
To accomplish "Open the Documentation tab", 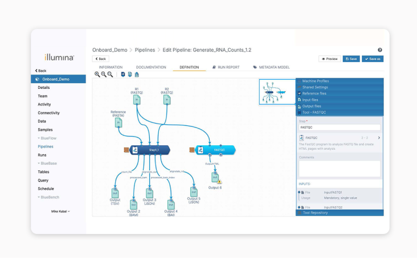I will [151, 67].
